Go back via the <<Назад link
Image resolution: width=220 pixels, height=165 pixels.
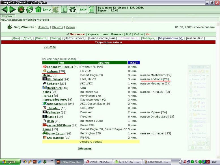point(50,47)
